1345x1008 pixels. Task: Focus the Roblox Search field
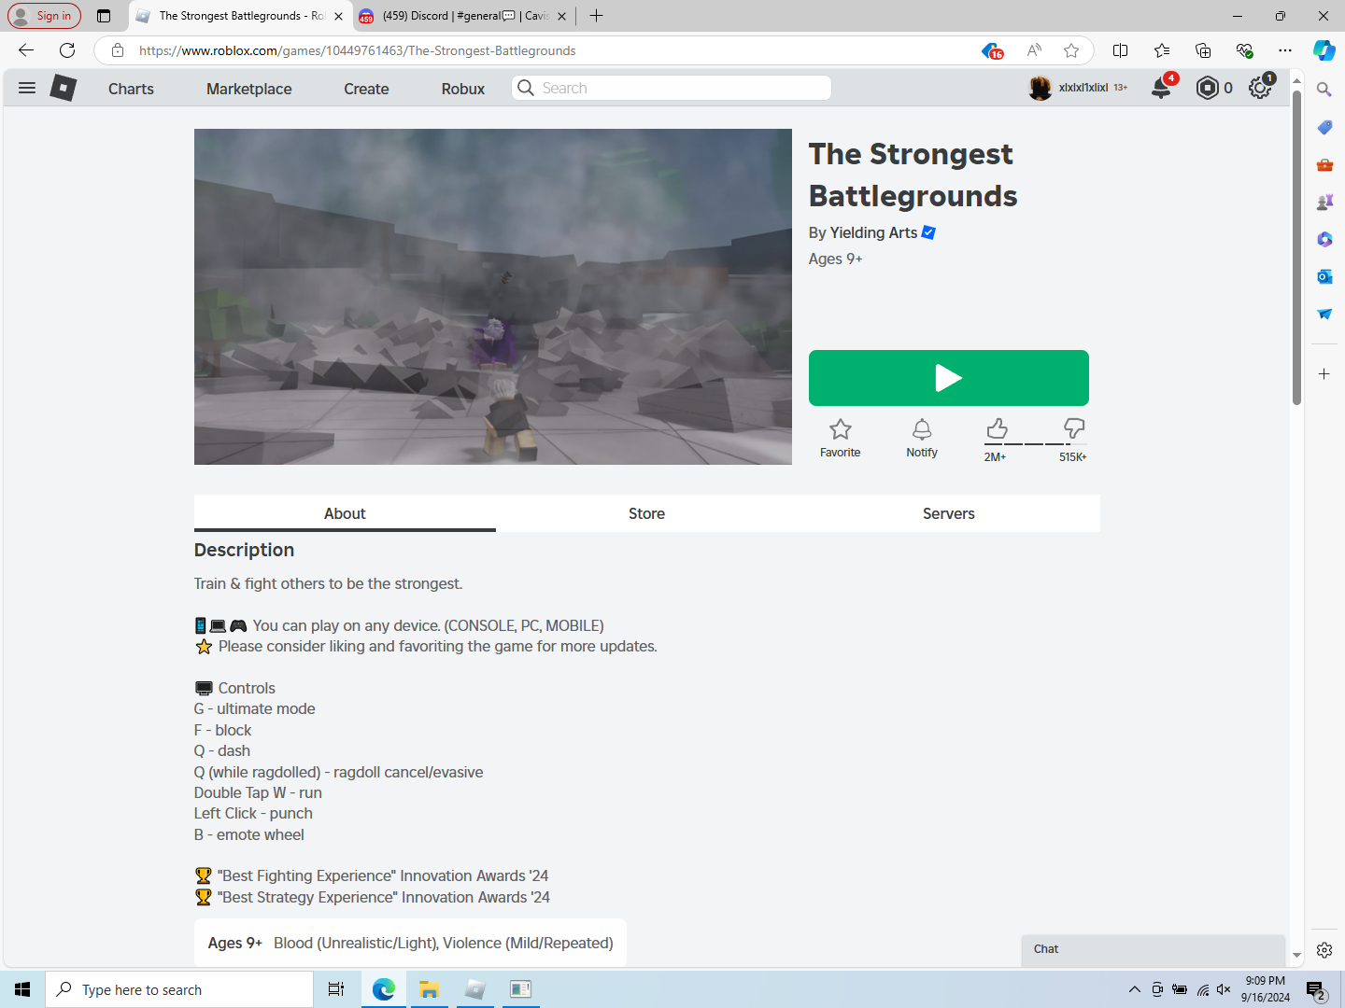pyautogui.click(x=672, y=88)
